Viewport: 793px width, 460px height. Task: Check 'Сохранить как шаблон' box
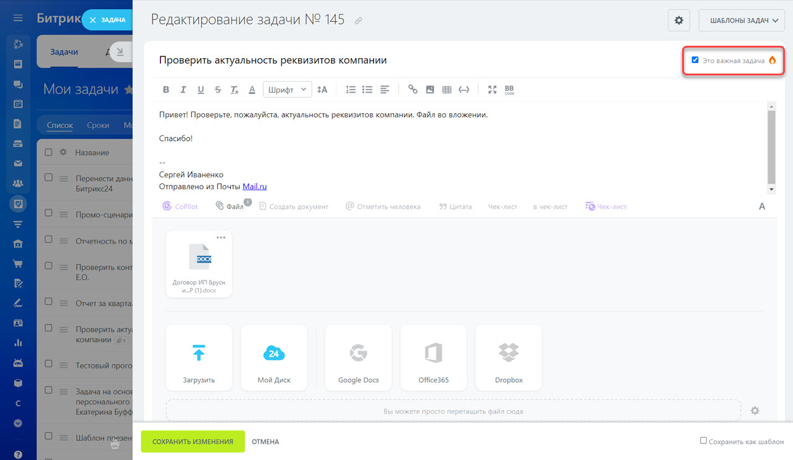(703, 441)
